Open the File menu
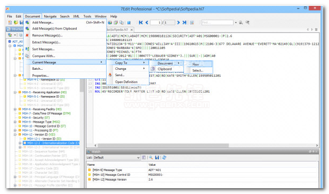Viewport: 329px width, 194px height. pos(10,17)
